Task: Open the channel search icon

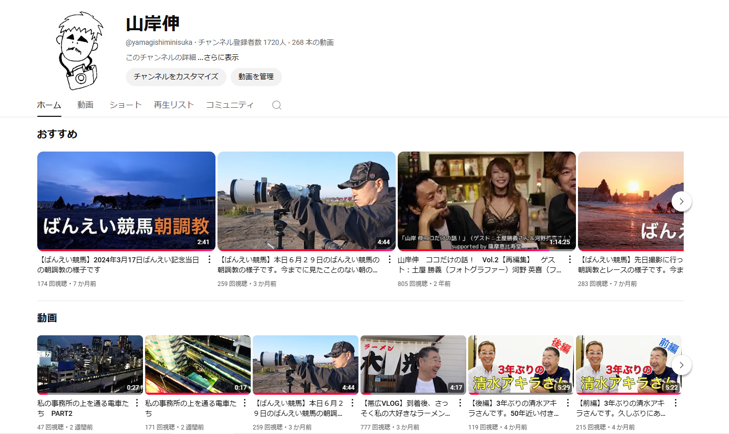Action: coord(276,105)
